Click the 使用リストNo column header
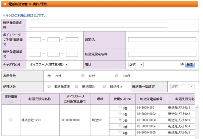The width and height of the screenshot is (203, 139). (122, 99)
